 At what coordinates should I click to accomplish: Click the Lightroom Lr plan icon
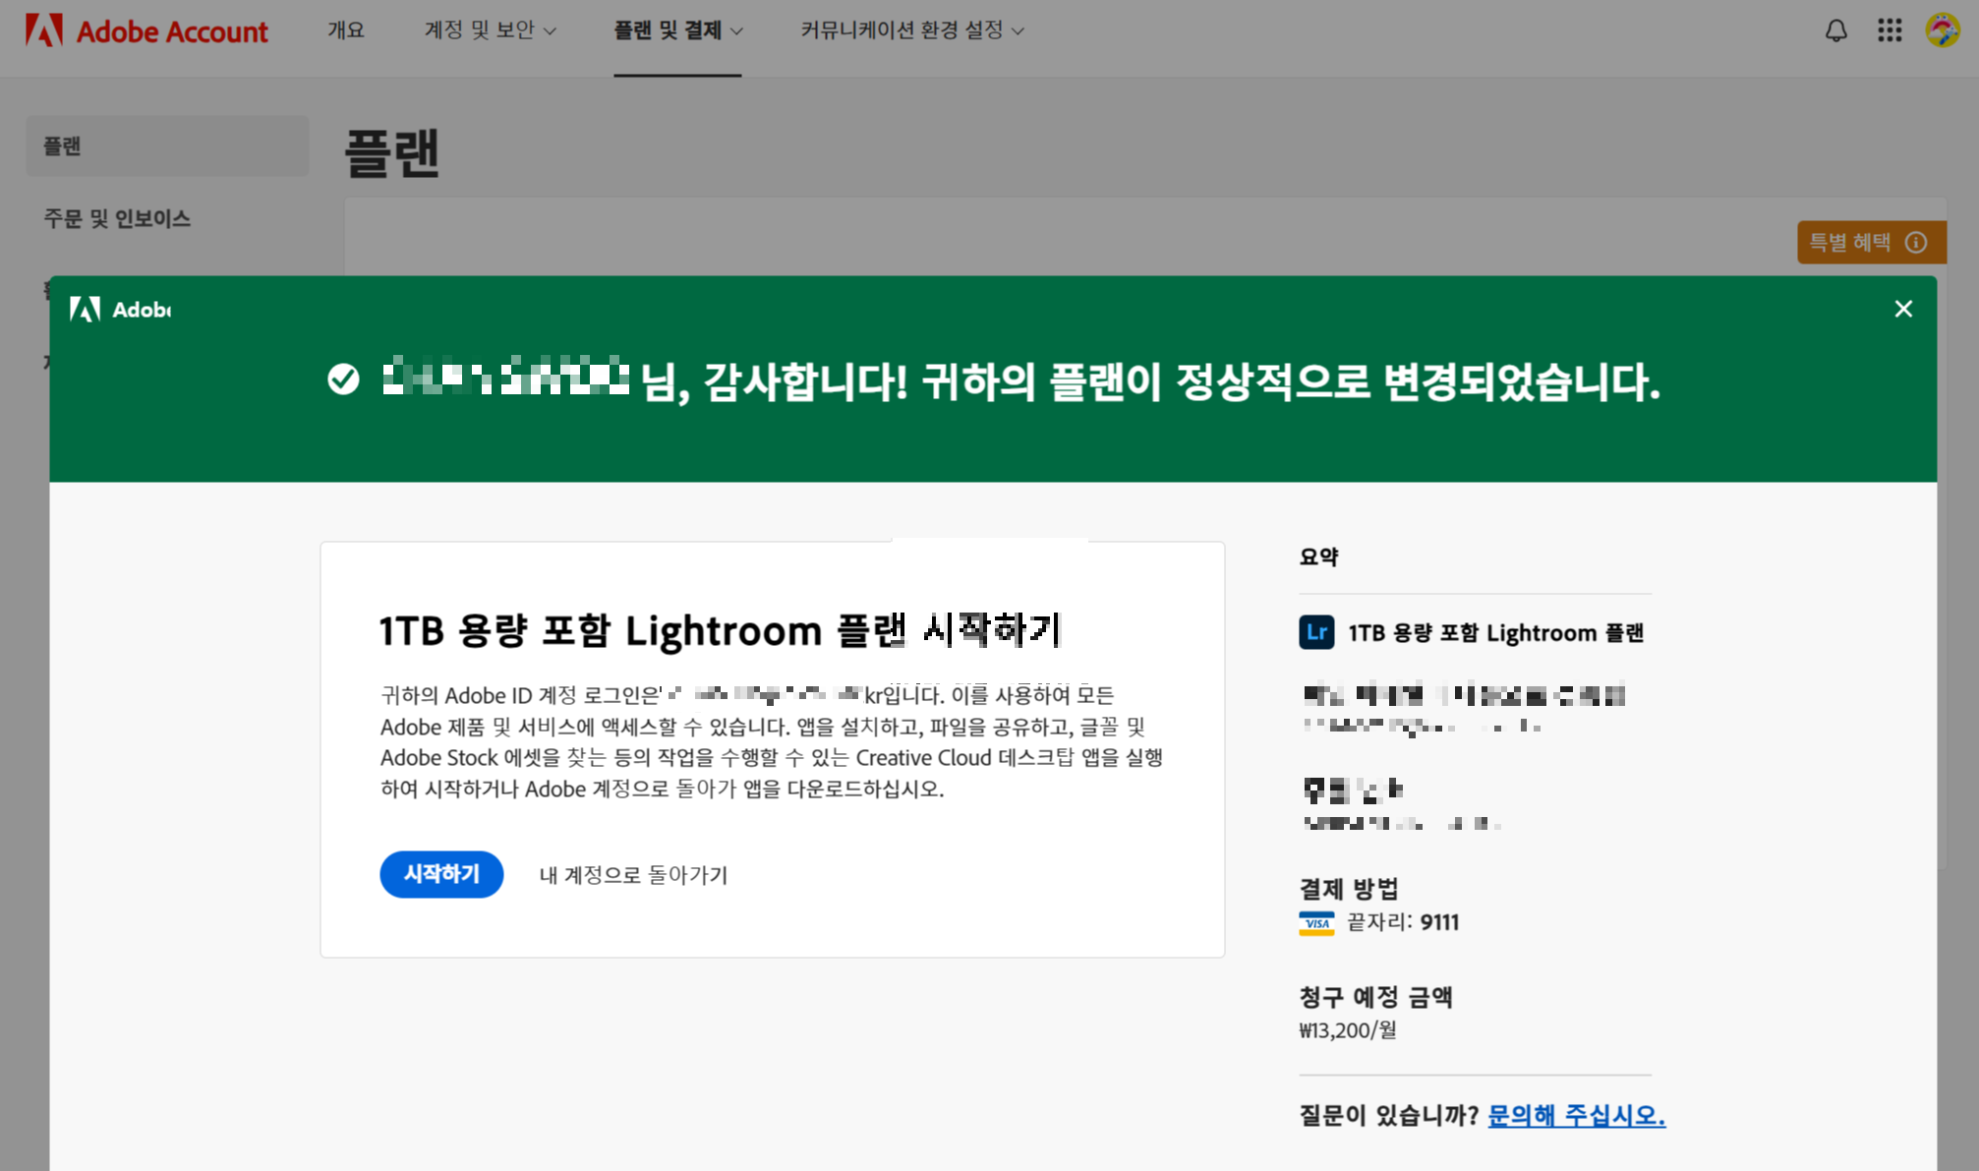coord(1316,632)
